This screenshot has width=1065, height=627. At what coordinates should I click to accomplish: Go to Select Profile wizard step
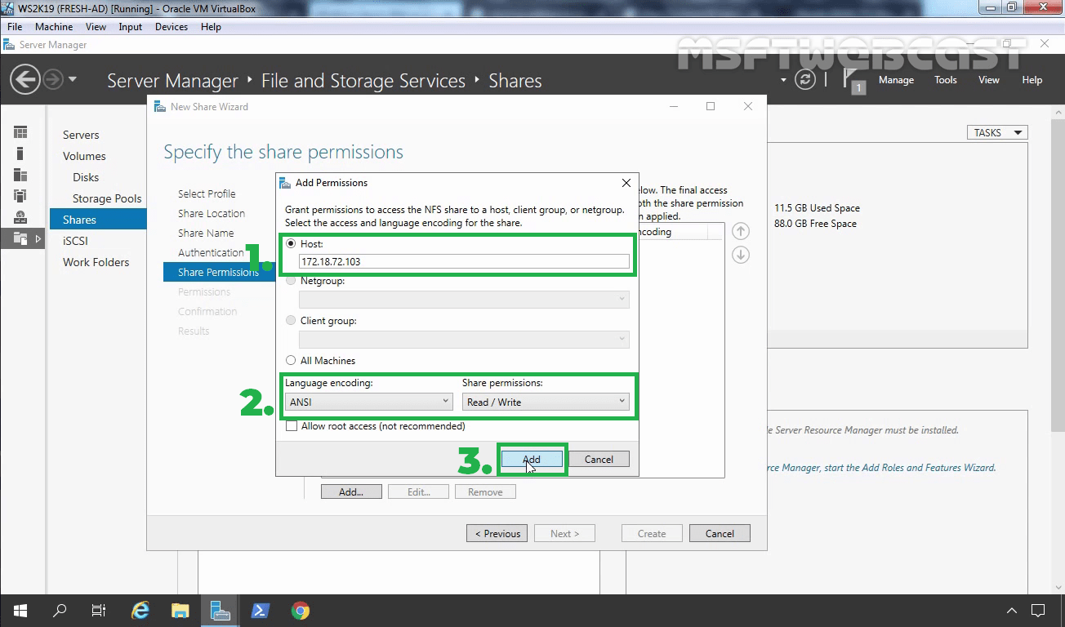pyautogui.click(x=207, y=193)
